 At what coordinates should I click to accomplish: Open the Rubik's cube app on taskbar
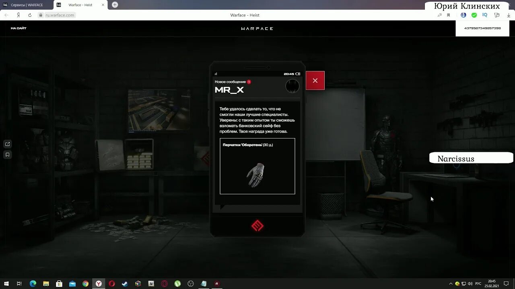point(138,284)
